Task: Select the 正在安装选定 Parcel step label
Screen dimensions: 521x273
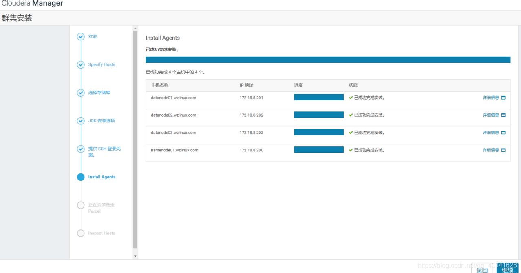Action: coord(101,208)
